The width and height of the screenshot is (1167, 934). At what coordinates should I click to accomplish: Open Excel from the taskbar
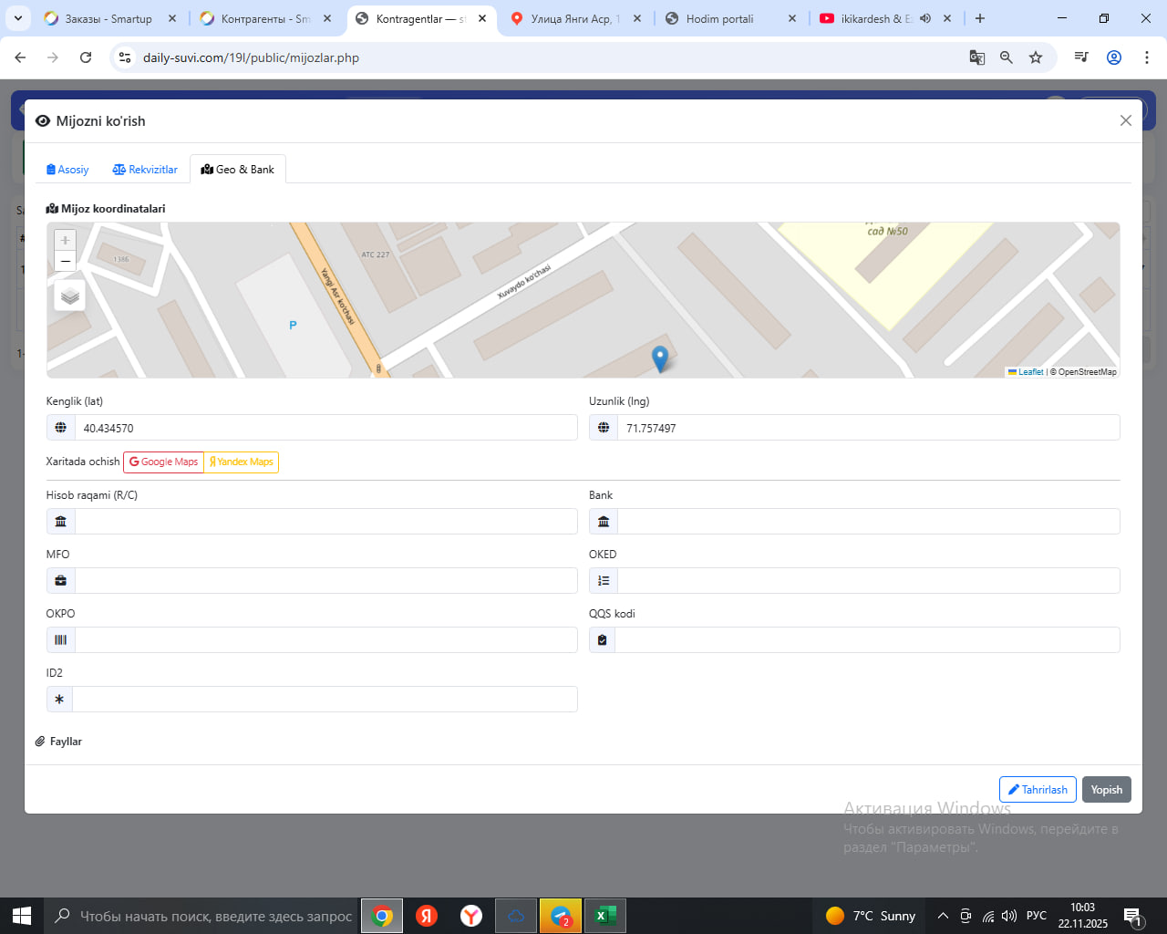[604, 916]
